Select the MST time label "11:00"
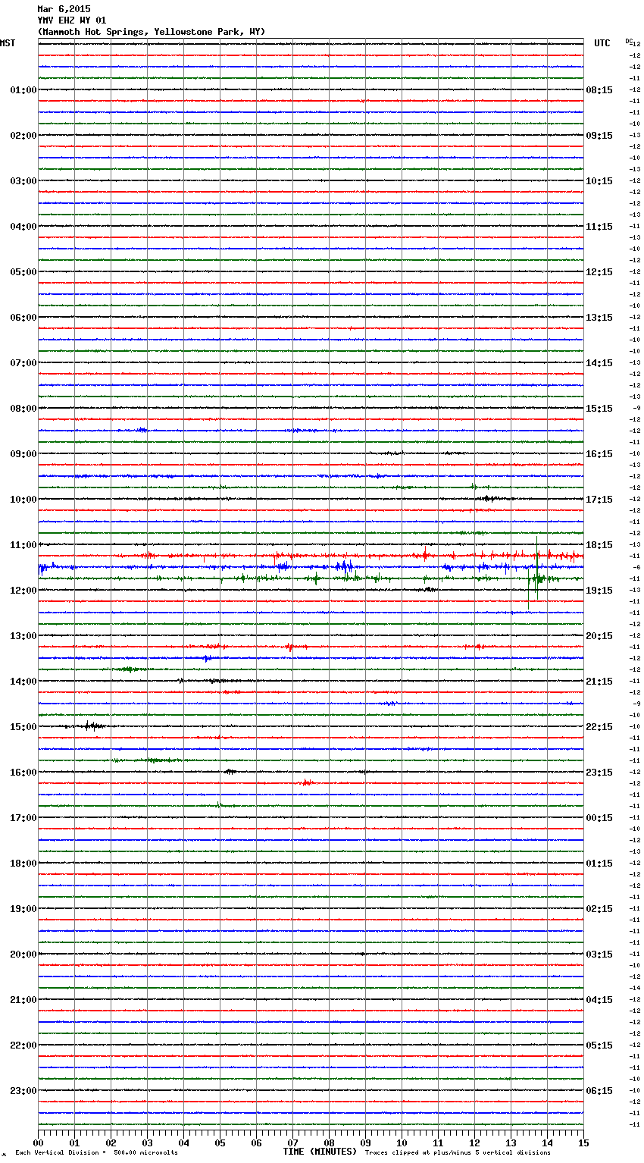 coord(23,545)
